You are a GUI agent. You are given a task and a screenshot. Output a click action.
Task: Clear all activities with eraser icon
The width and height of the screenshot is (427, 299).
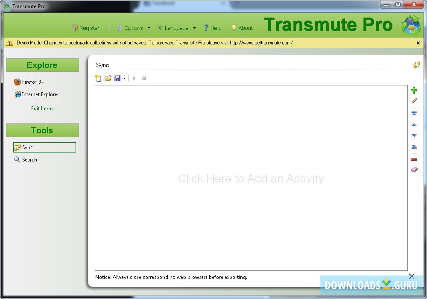click(x=414, y=170)
